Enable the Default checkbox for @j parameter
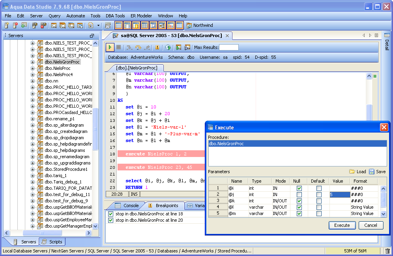 (319, 194)
